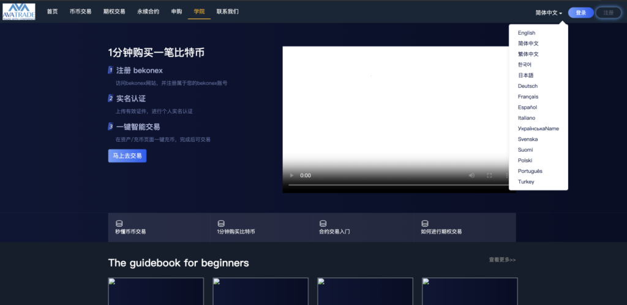The height and width of the screenshot is (305, 627).
Task: Click the AvaTrade logo
Action: 19,12
